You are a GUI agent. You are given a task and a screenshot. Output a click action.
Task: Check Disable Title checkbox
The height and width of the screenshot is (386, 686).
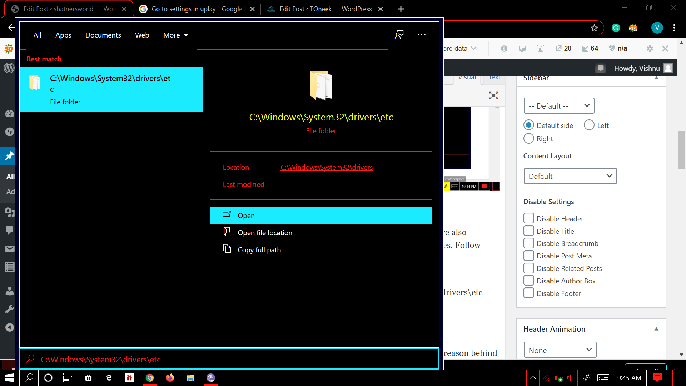pyautogui.click(x=529, y=231)
